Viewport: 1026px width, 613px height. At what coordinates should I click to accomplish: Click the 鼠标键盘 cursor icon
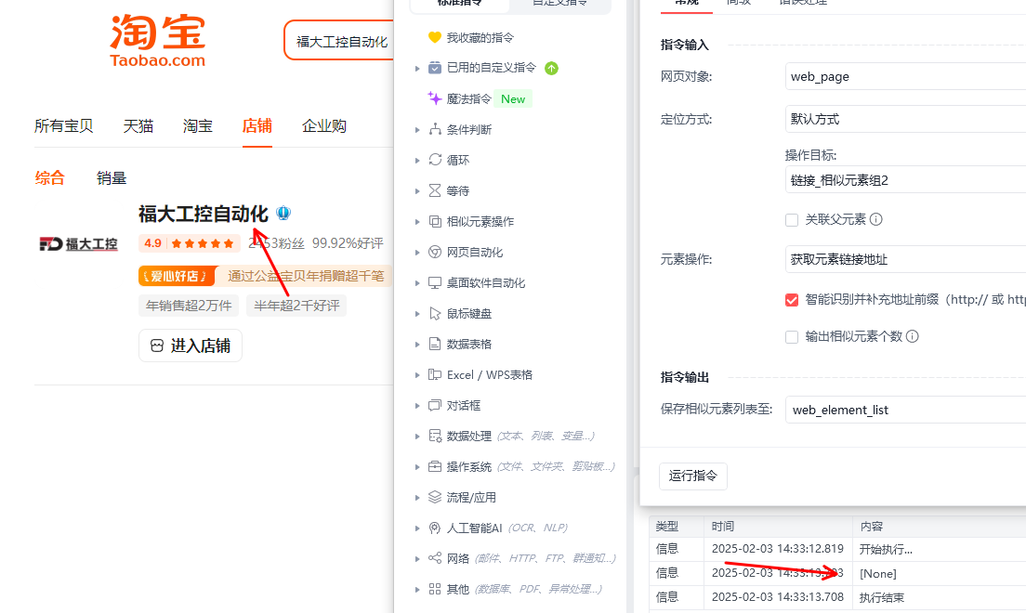(x=435, y=313)
